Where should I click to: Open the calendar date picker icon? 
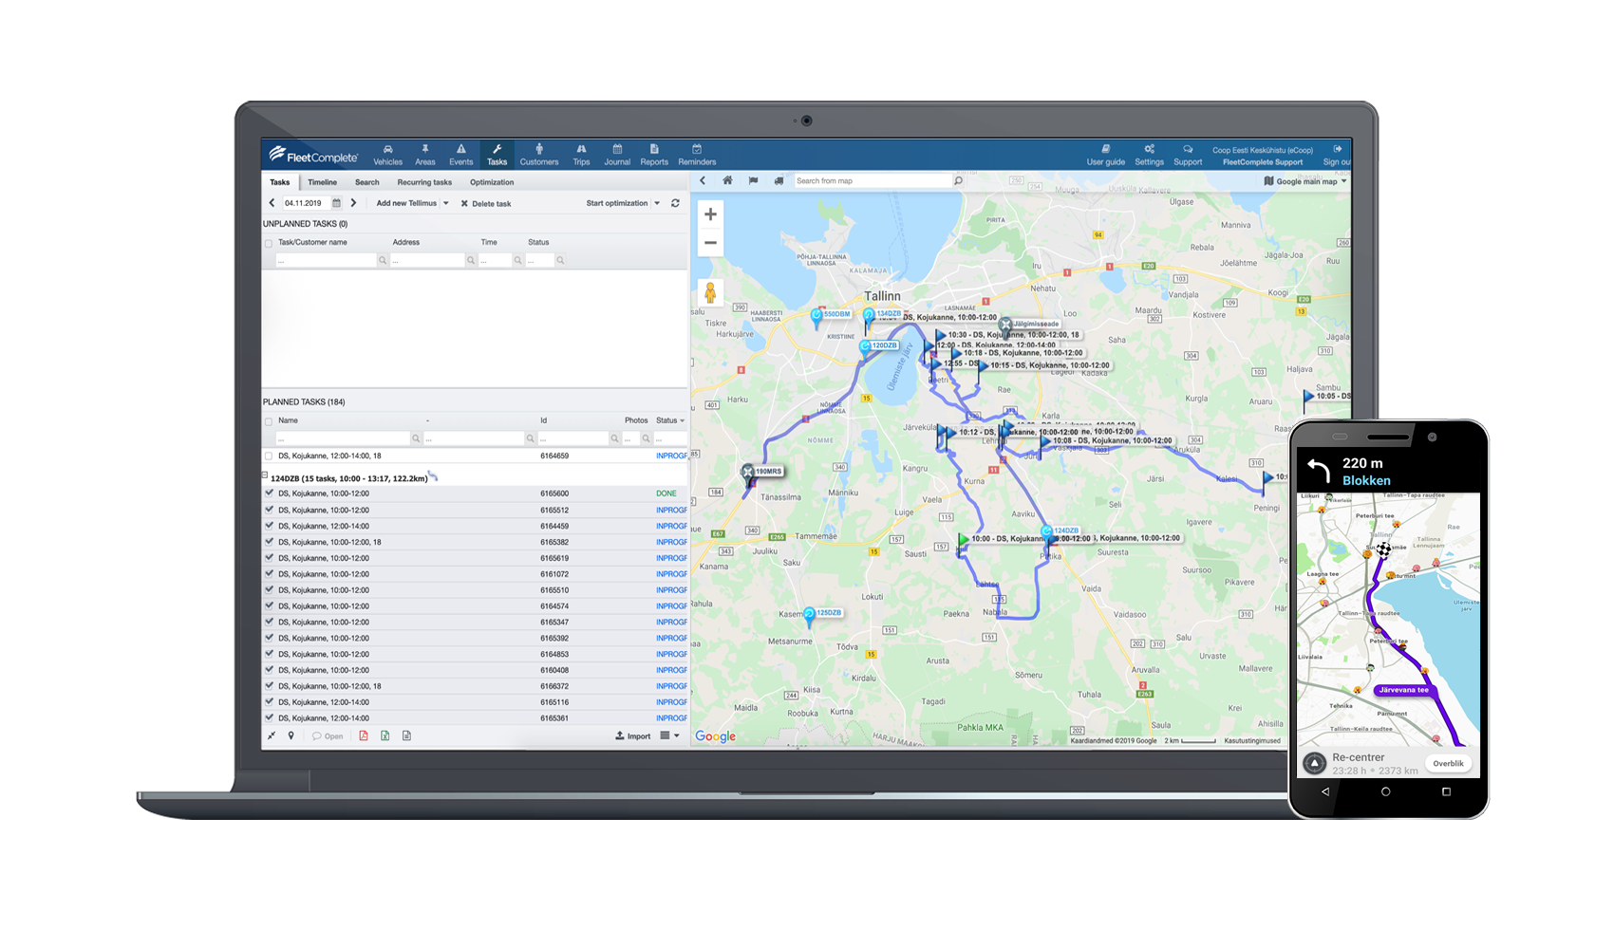(336, 203)
